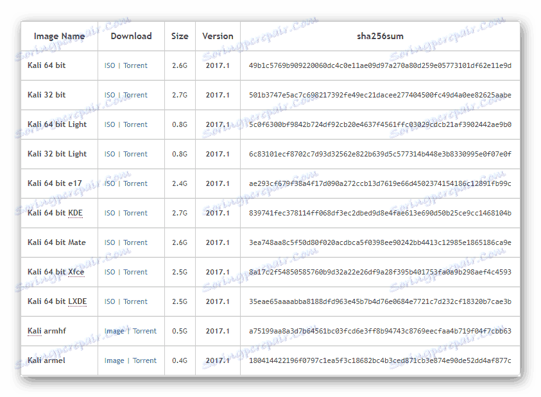541x397 pixels.
Task: Click the 2017.1 version in Kali 32 bit Light row
Action: pos(218,154)
